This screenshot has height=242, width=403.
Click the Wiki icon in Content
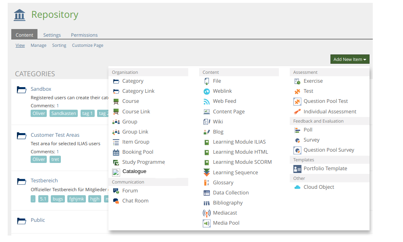[206, 122]
